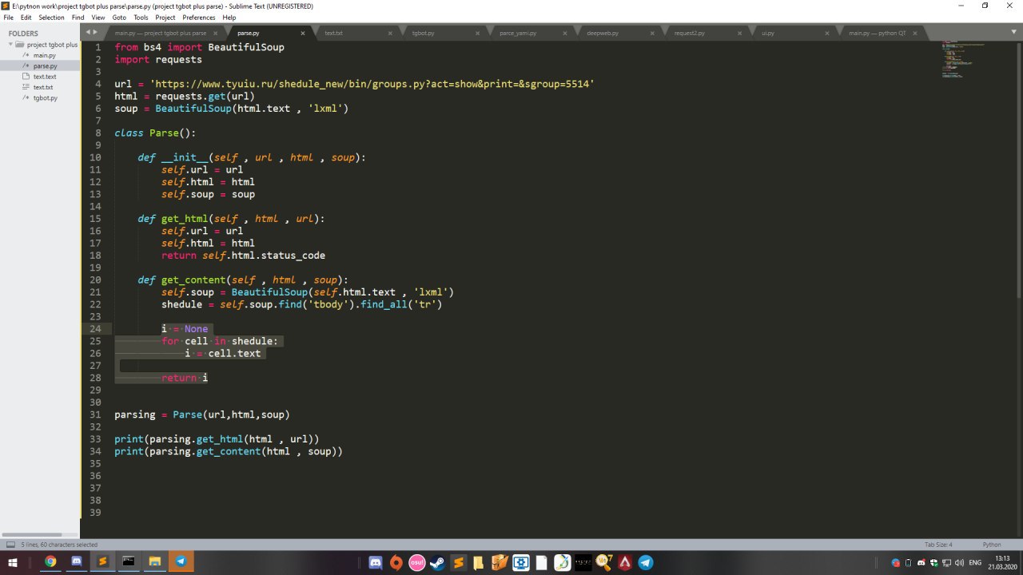
Task: Launch osu! from the taskbar
Action: [x=416, y=562]
